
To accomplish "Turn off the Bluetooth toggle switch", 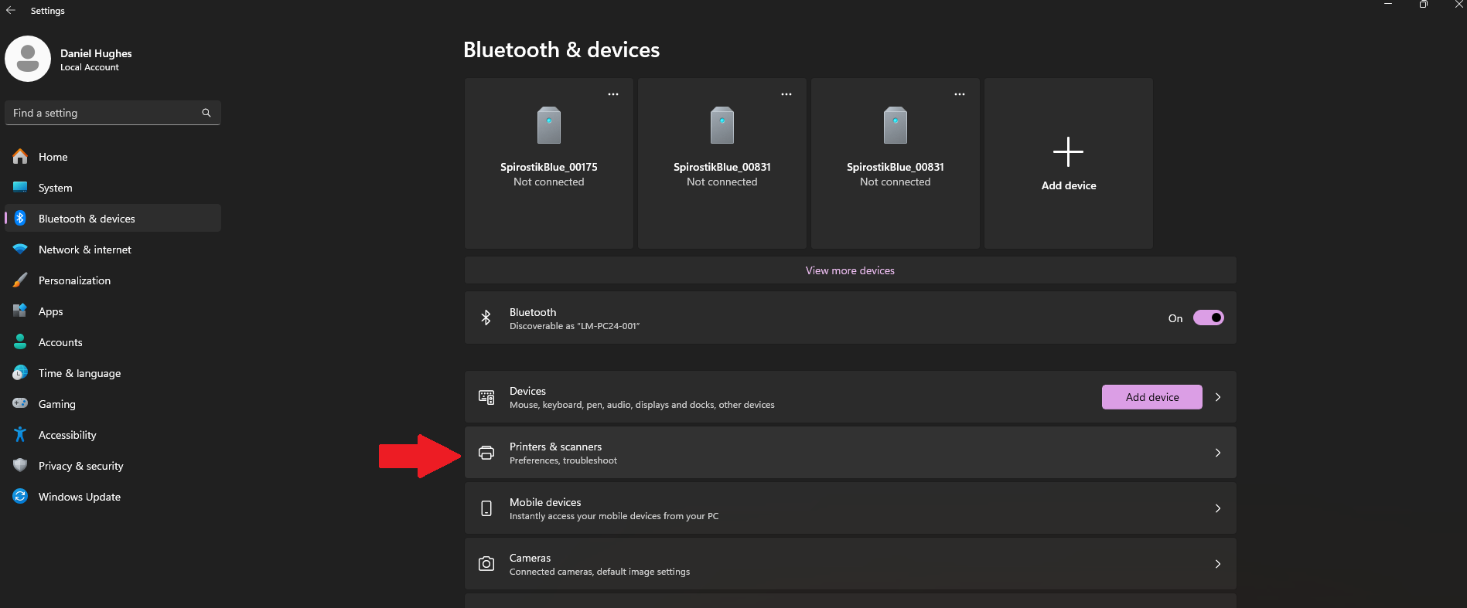I will click(1208, 318).
